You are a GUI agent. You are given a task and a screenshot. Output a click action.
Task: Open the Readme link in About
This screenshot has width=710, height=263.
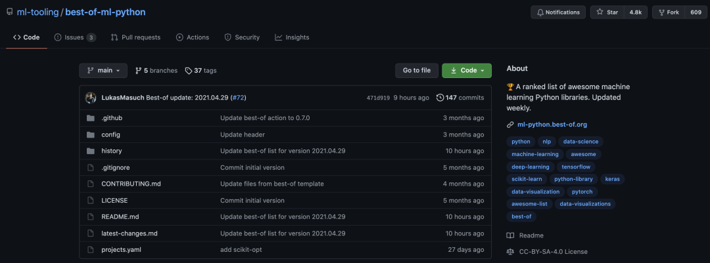[x=525, y=235]
